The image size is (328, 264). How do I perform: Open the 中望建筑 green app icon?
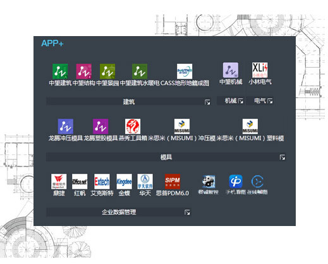coord(60,71)
